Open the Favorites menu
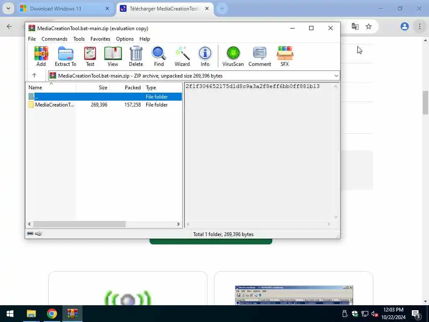429x322 pixels. click(x=100, y=39)
